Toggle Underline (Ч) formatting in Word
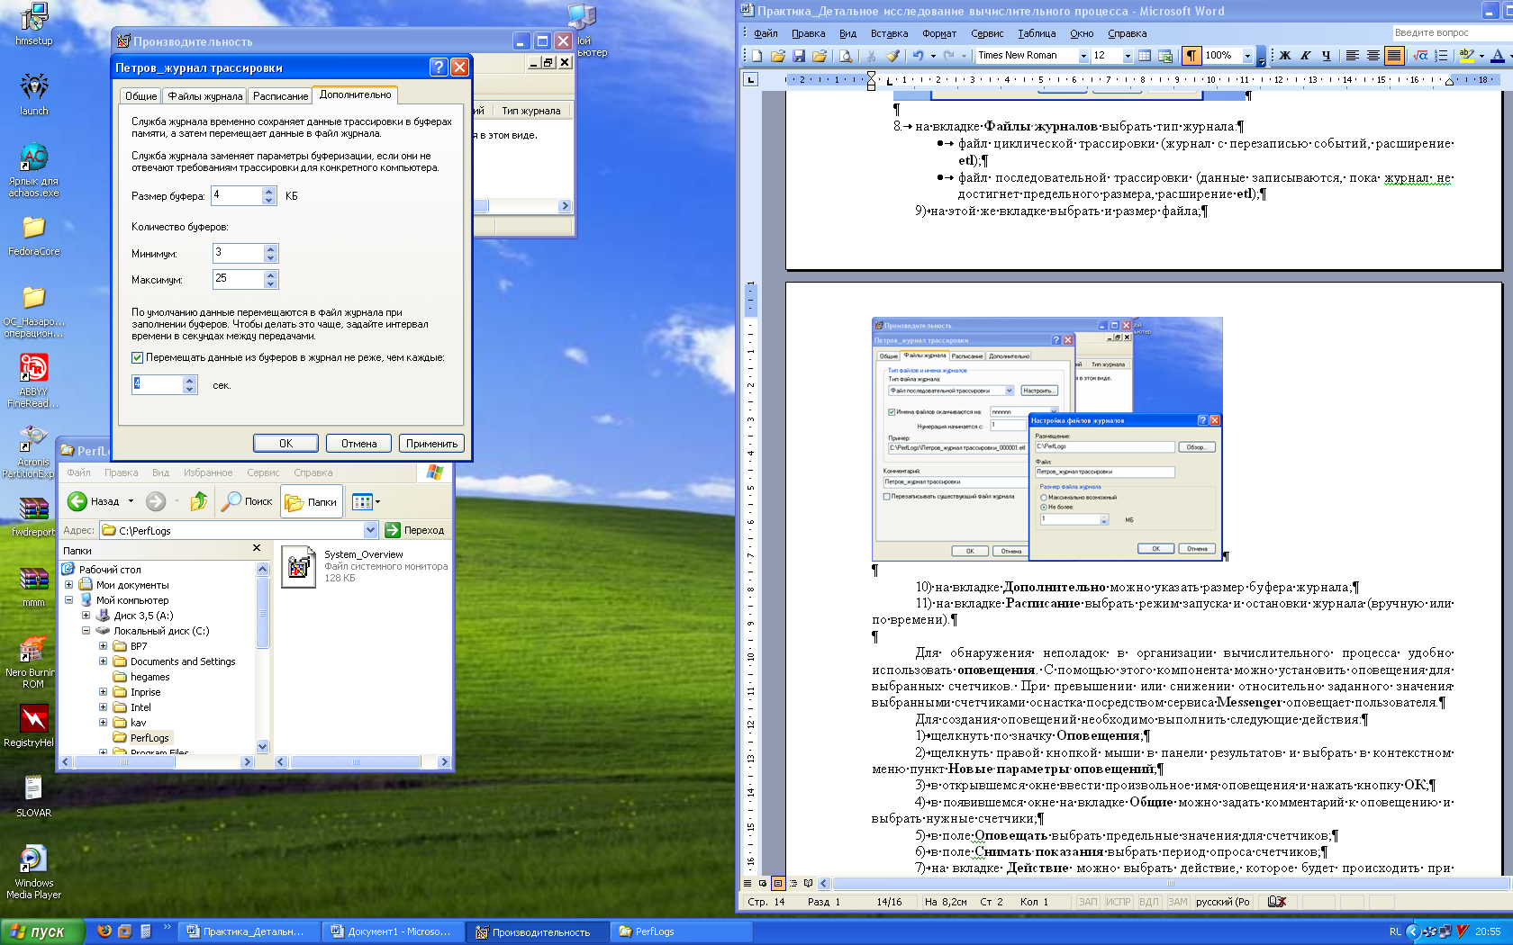The height and width of the screenshot is (945, 1513). tap(1327, 56)
